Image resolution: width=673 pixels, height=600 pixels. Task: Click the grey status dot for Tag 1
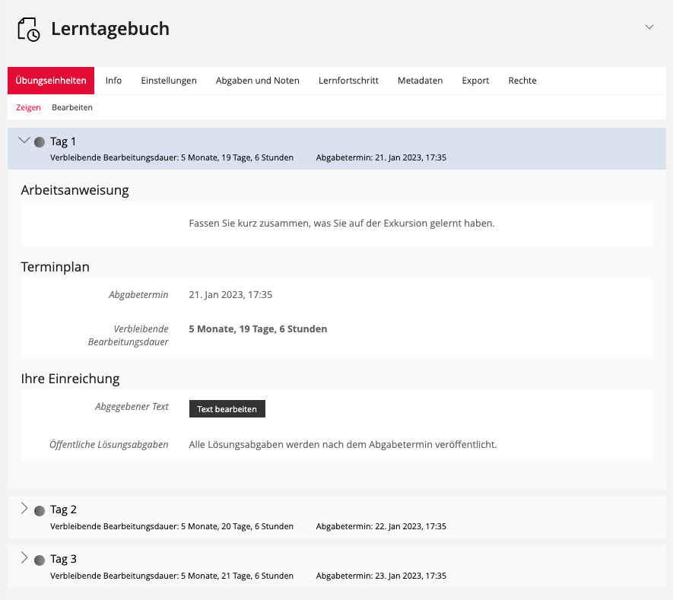pyautogui.click(x=40, y=141)
